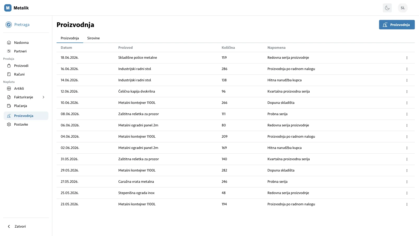Toggle dark mode with moon icon

tap(387, 8)
